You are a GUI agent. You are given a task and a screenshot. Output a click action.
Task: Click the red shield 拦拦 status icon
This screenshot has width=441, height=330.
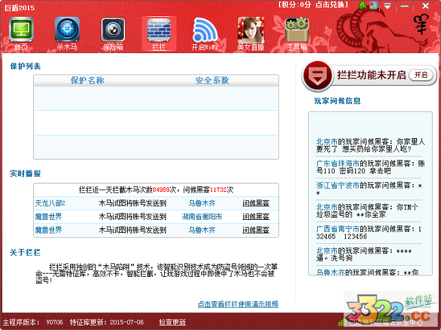pos(316,75)
